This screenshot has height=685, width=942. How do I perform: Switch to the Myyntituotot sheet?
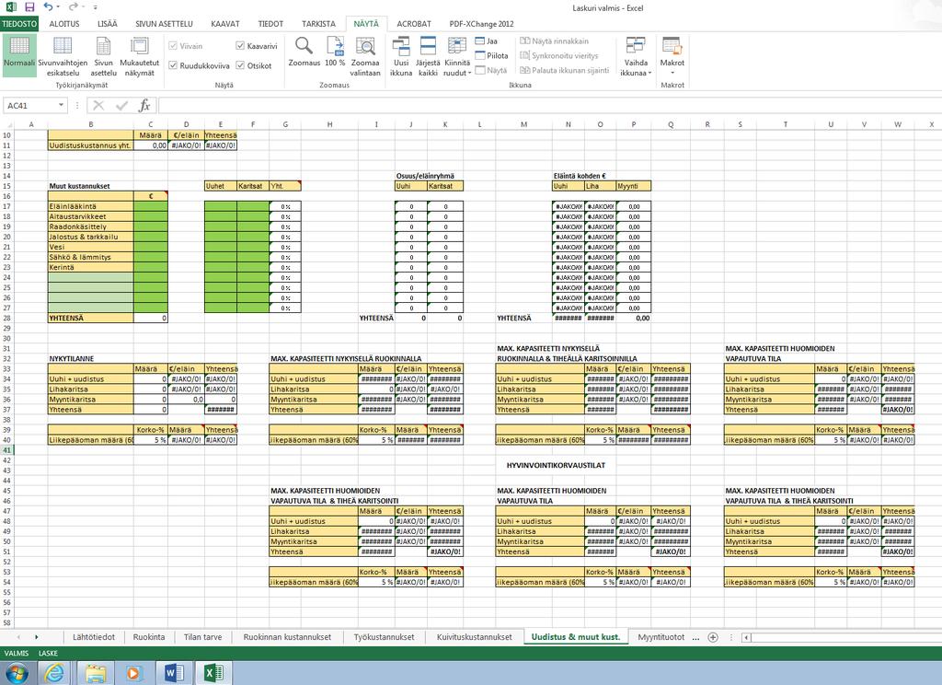[661, 637]
